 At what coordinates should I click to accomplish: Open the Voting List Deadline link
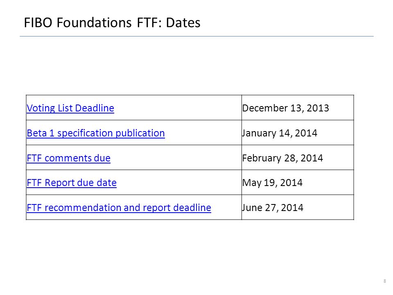(x=70, y=108)
